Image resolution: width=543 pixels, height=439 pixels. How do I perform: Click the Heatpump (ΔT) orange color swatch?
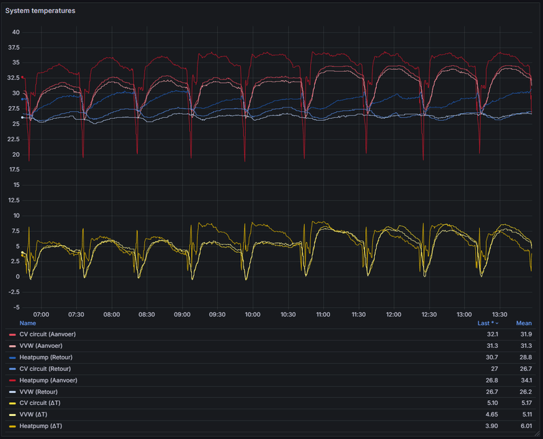[x=12, y=426]
